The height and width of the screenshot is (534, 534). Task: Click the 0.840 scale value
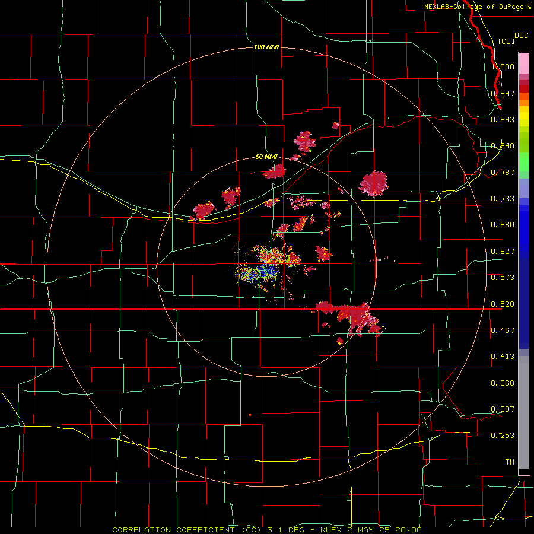[503, 146]
